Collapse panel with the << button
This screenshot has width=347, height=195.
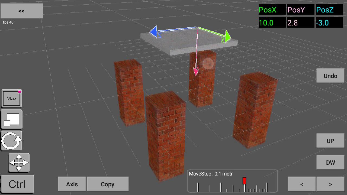click(x=21, y=11)
